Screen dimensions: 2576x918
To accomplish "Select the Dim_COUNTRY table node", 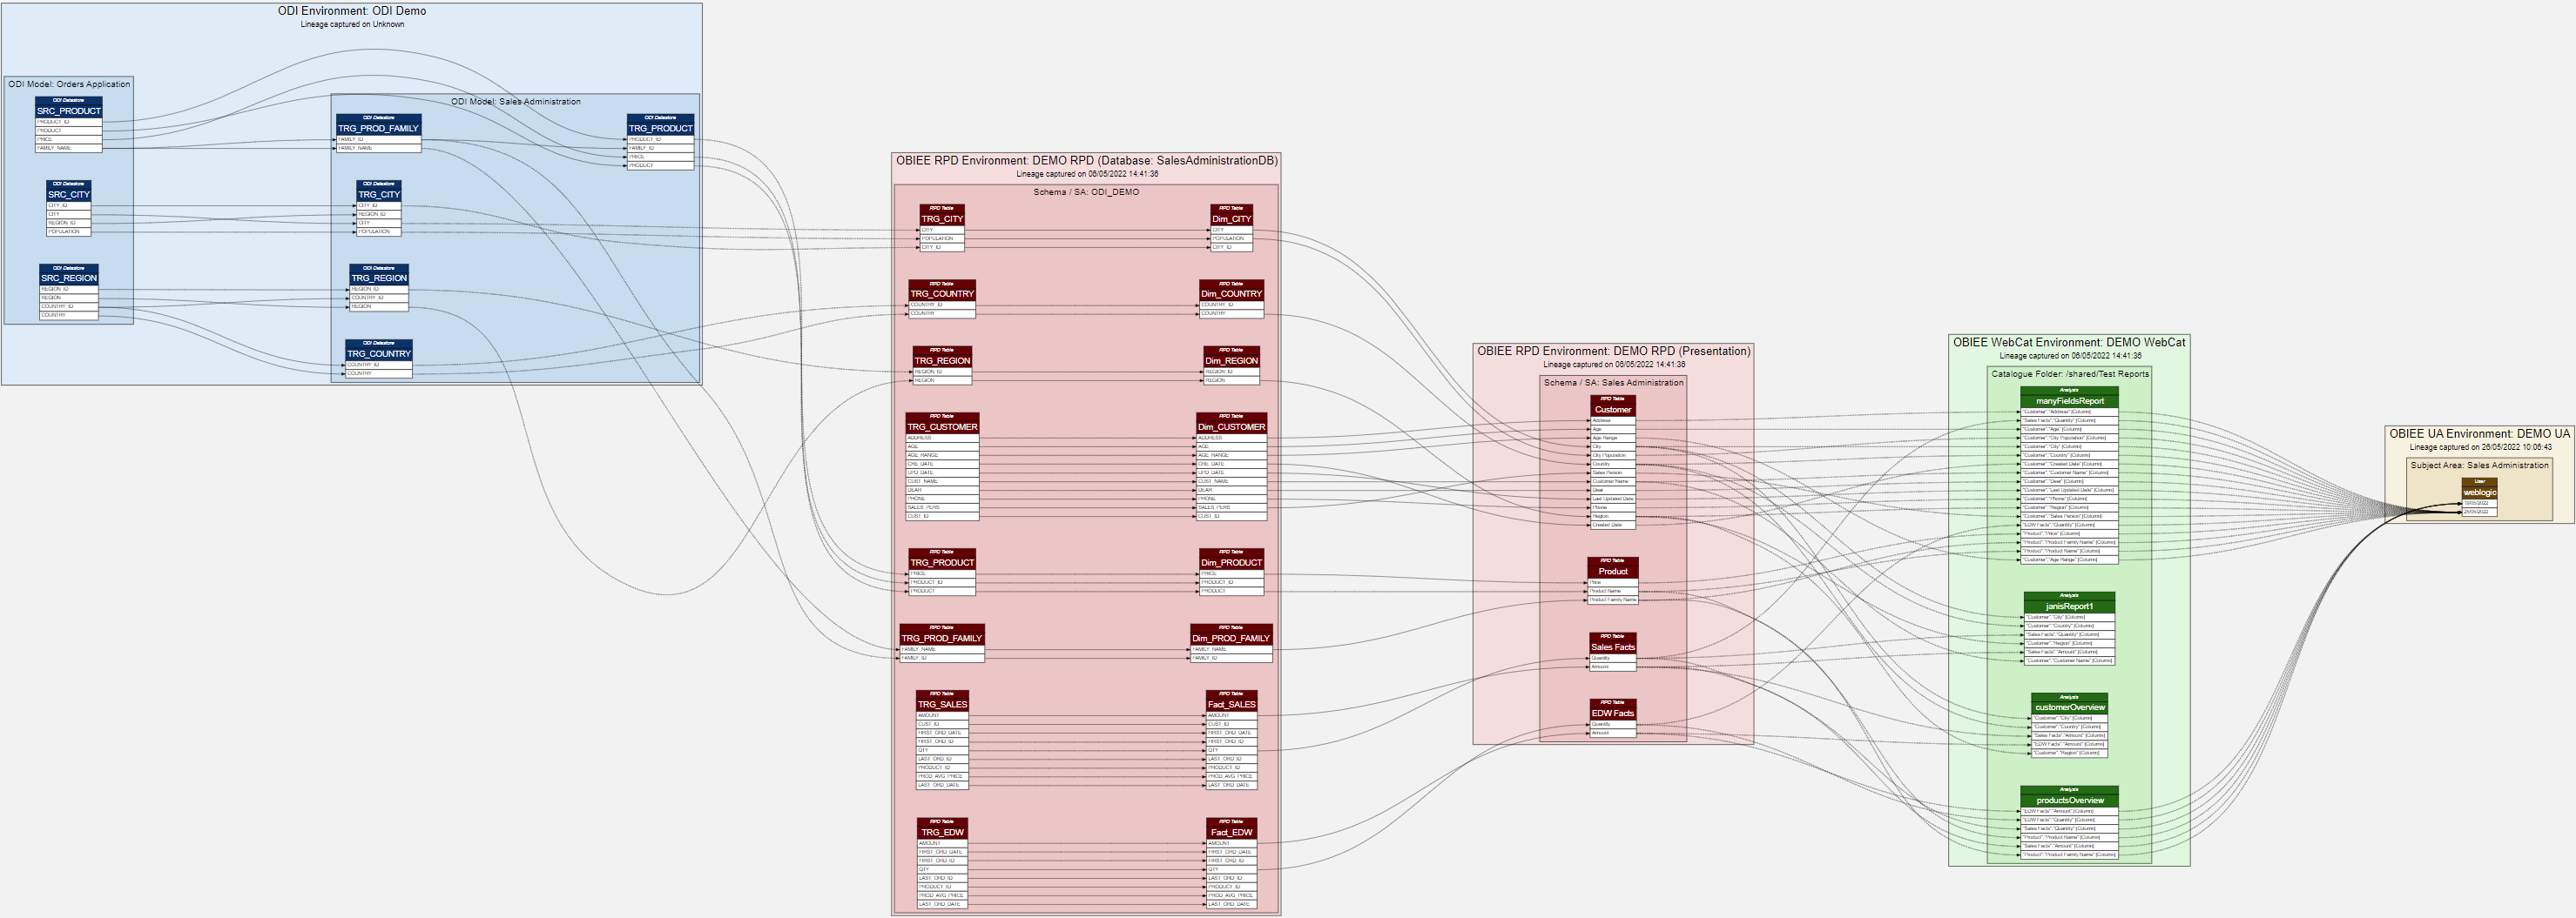I will tap(1231, 294).
